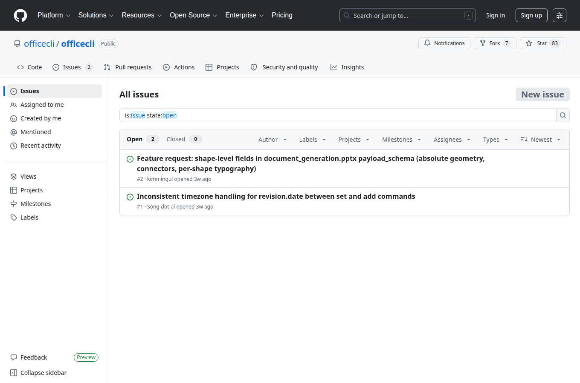Open the Pull requests tab
580x383 pixels.
pyautogui.click(x=128, y=67)
